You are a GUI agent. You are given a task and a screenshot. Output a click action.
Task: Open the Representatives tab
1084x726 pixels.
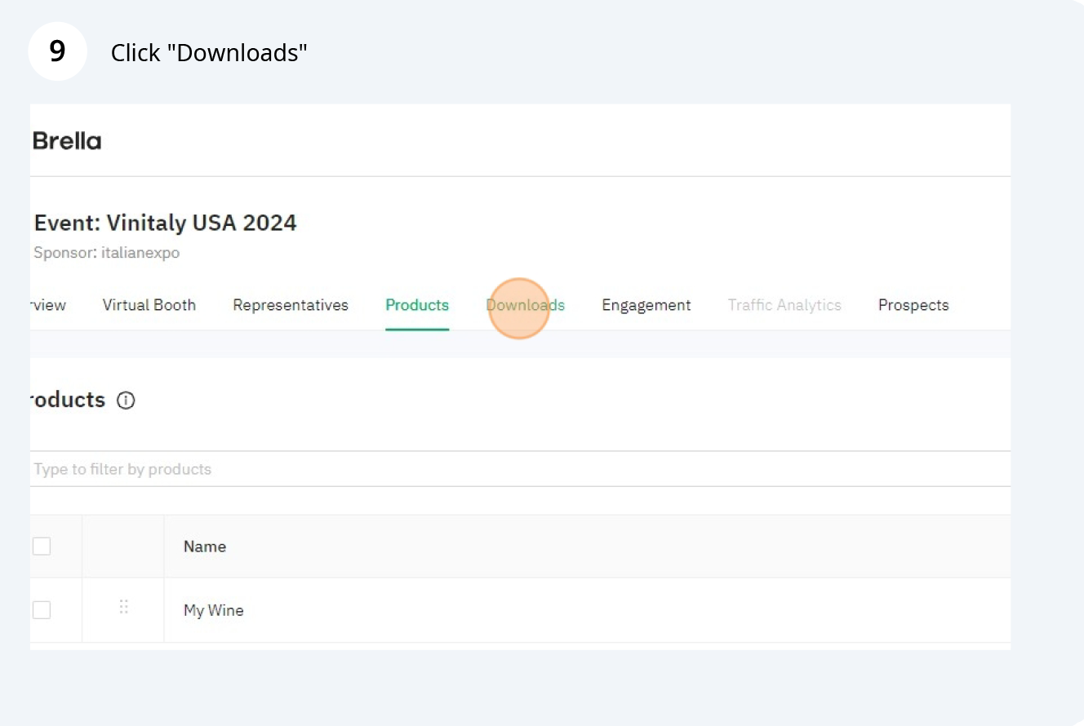[291, 305]
